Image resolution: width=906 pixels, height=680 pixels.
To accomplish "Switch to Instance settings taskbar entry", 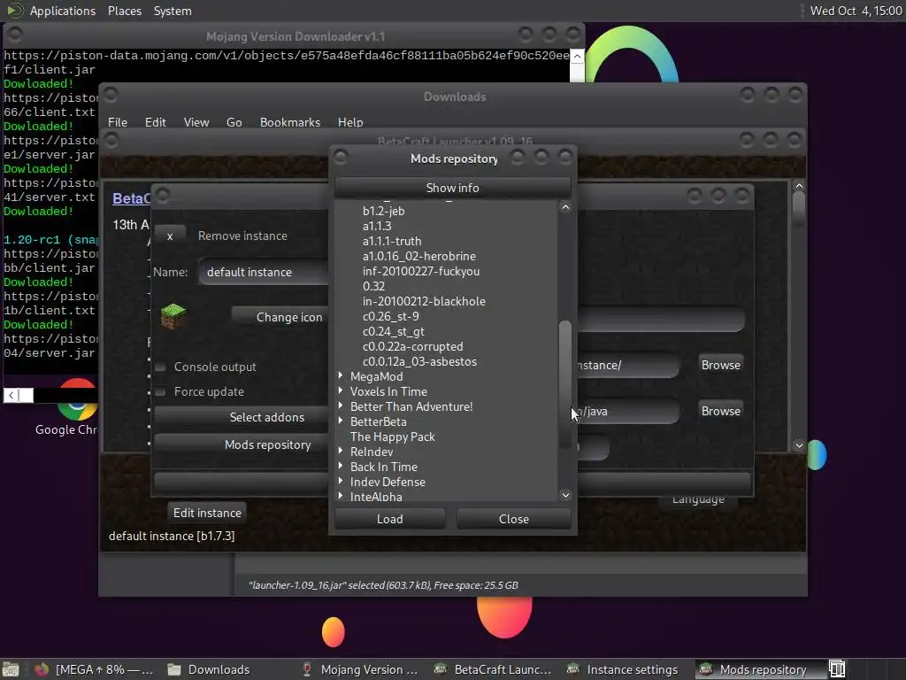I will pyautogui.click(x=623, y=669).
